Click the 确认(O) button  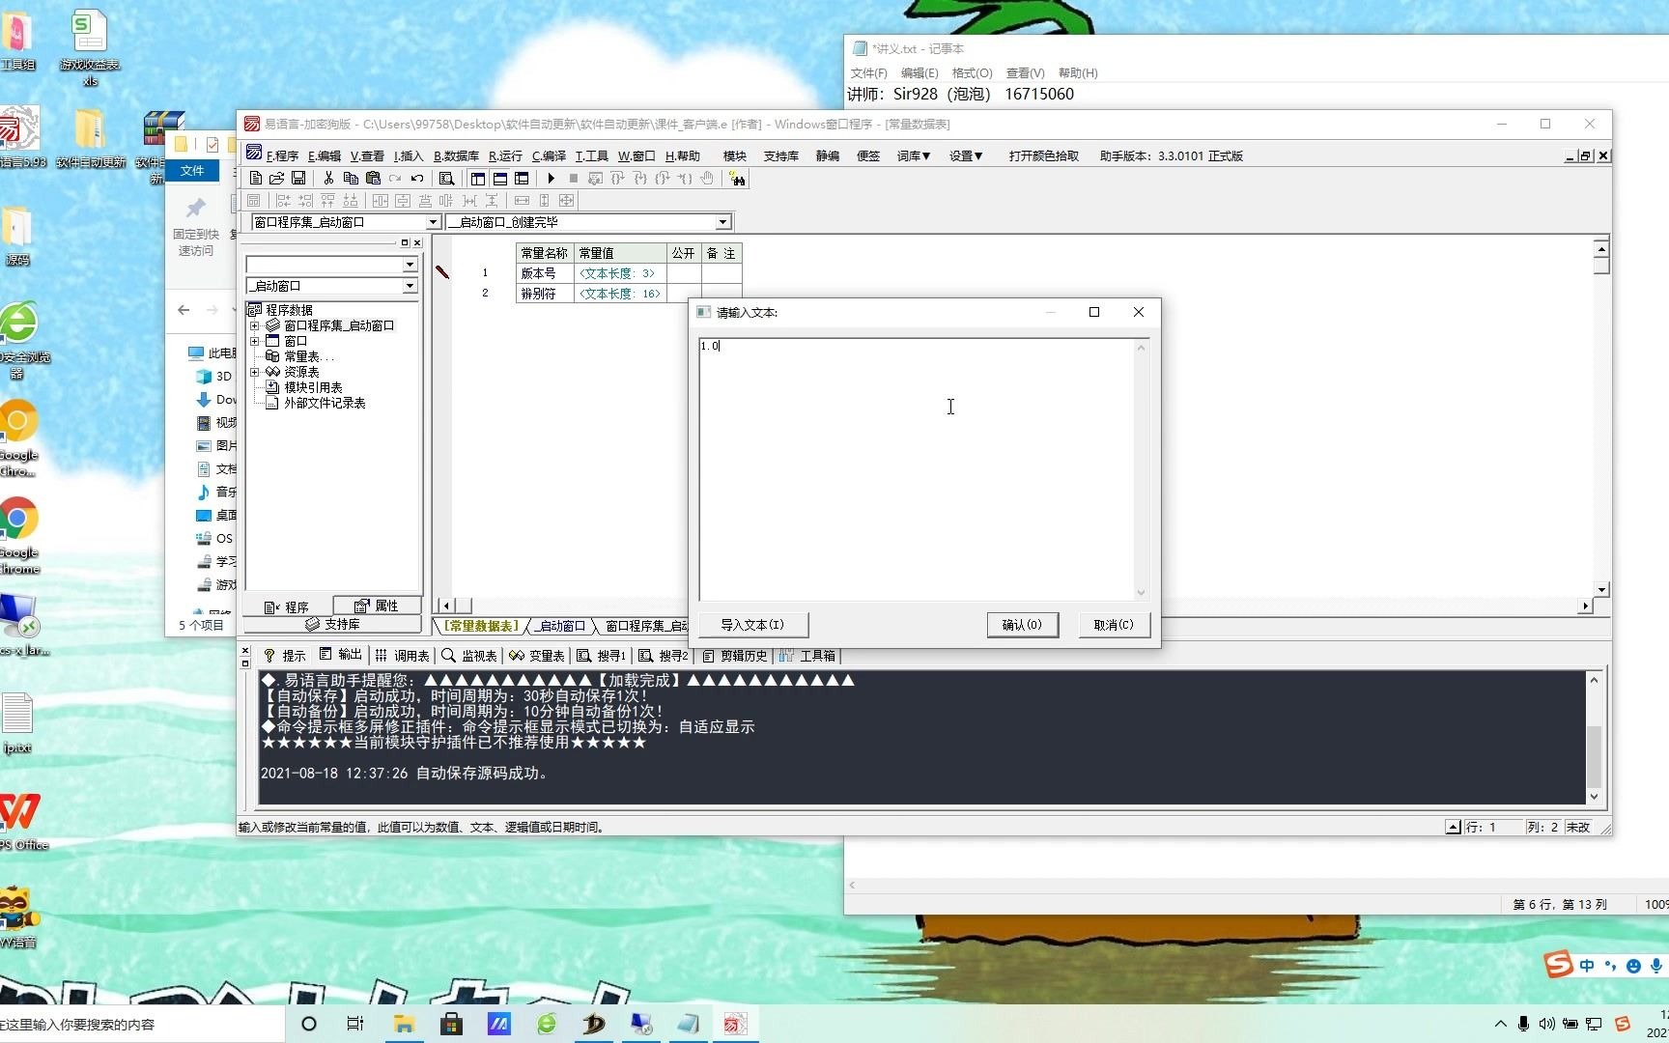(x=1022, y=625)
